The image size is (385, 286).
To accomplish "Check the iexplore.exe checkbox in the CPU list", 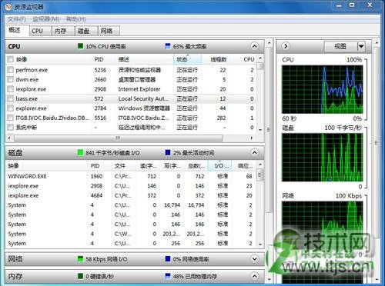I will (x=10, y=89).
